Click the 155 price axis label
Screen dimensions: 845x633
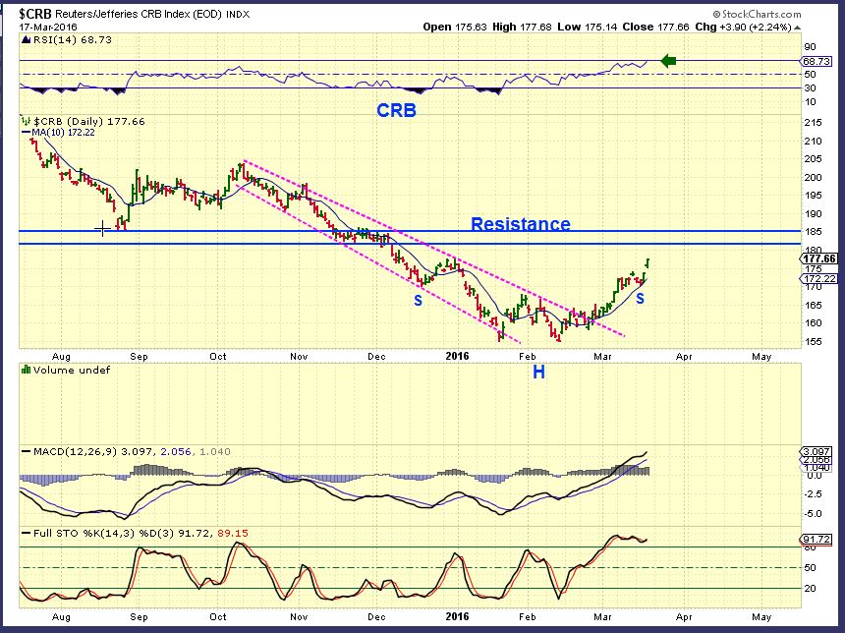[x=814, y=342]
